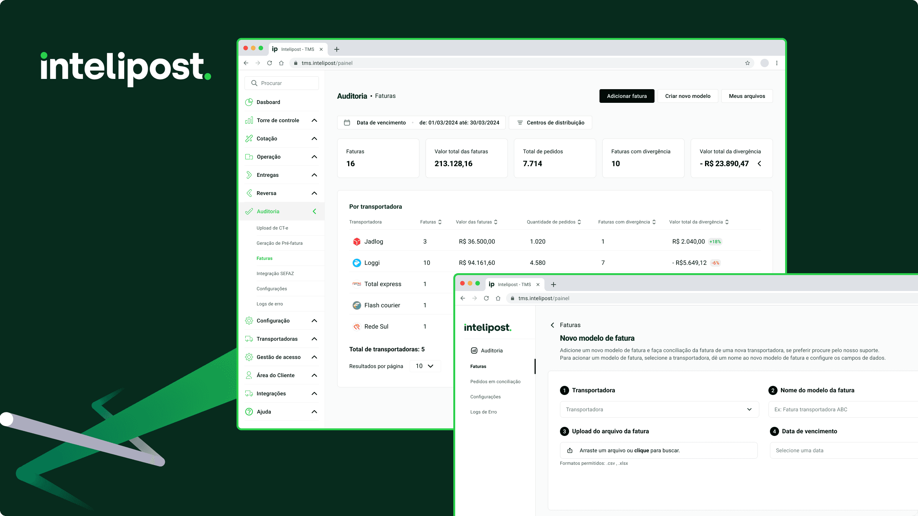Viewport: 918px width, 516px height.
Task: Expand the Operação menu chevron
Action: point(314,157)
